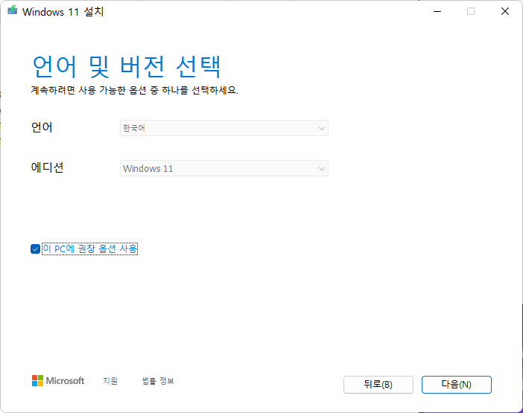This screenshot has height=413, width=523.
Task: Click the '에디션' field label
Action: (47, 167)
